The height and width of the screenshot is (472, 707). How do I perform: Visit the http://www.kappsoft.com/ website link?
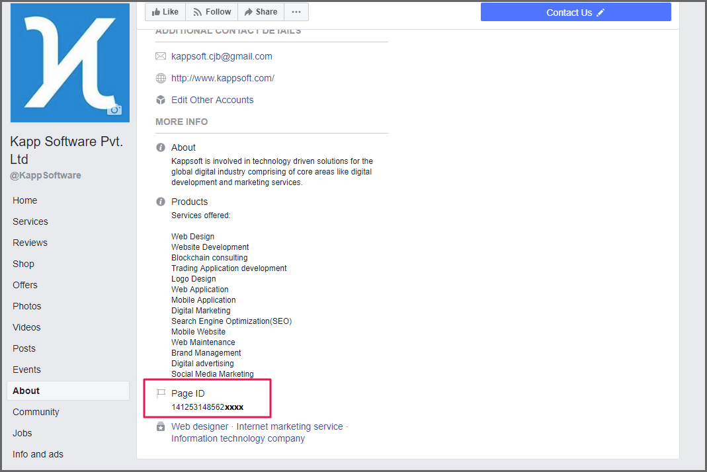pyautogui.click(x=223, y=78)
